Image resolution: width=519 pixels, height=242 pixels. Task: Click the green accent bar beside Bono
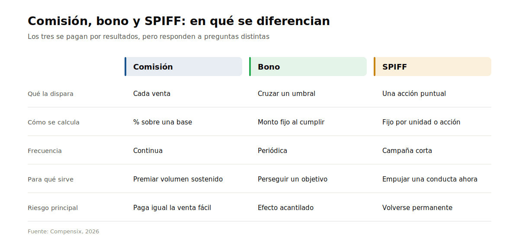point(250,67)
